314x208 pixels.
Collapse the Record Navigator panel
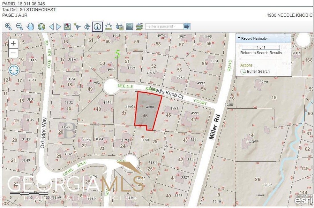[x=239, y=38]
